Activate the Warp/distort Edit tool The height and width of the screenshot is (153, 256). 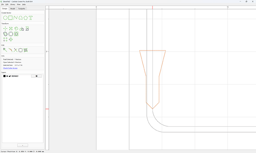[x=26, y=50]
